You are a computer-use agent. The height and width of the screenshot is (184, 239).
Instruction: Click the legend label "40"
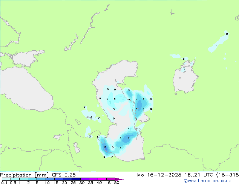[x=99, y=182]
